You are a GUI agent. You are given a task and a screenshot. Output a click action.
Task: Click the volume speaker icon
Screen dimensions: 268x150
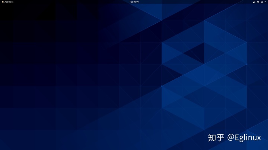[258, 2]
